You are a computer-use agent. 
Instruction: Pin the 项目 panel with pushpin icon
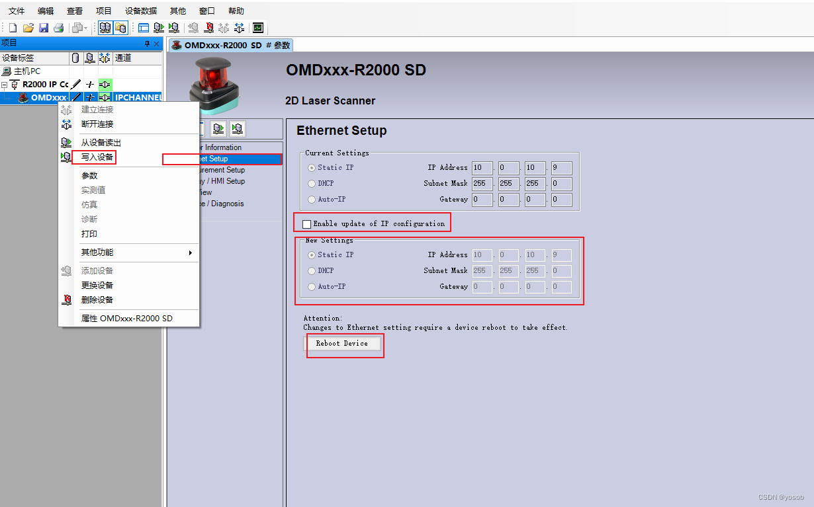click(147, 44)
